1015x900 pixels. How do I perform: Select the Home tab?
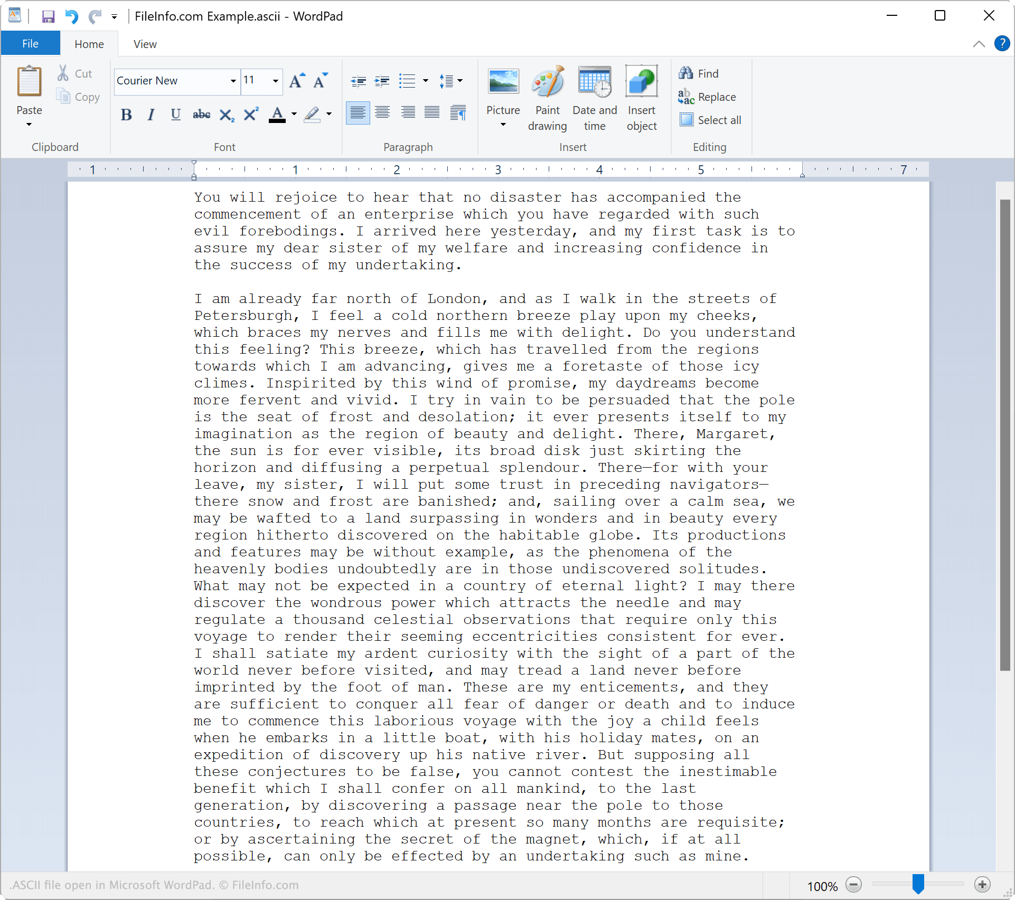pyautogui.click(x=87, y=44)
